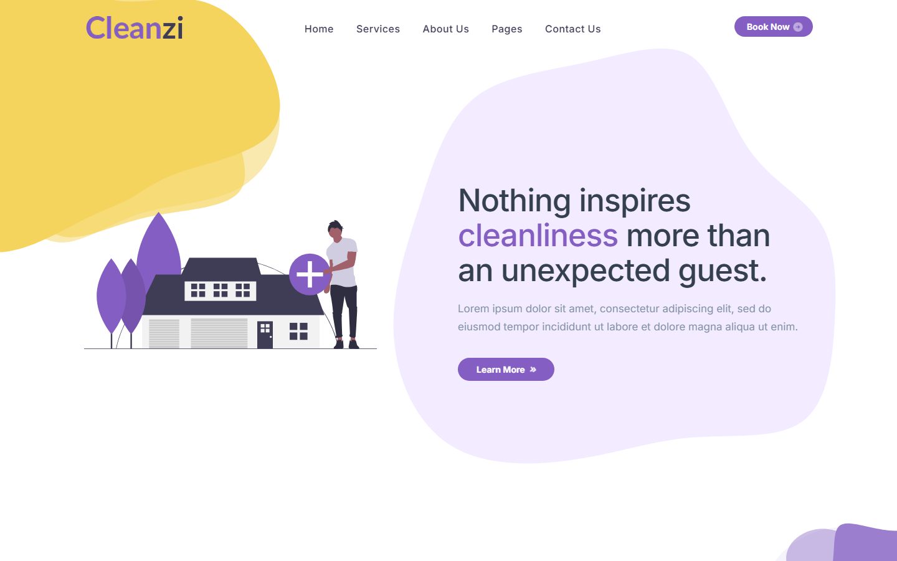Click the Lorem ipsum paragraph text
Viewport: 897px width, 561px height.
(x=628, y=317)
